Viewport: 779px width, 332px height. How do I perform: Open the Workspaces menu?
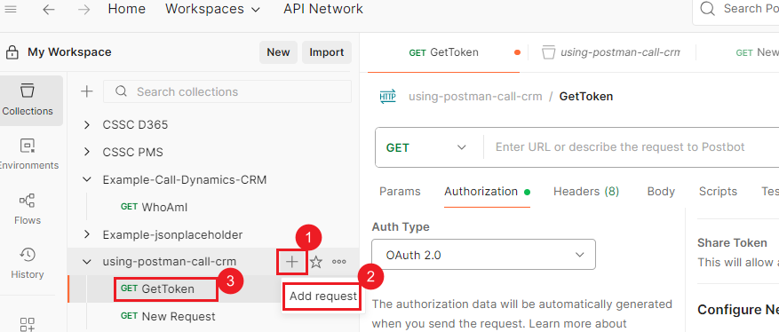212,9
